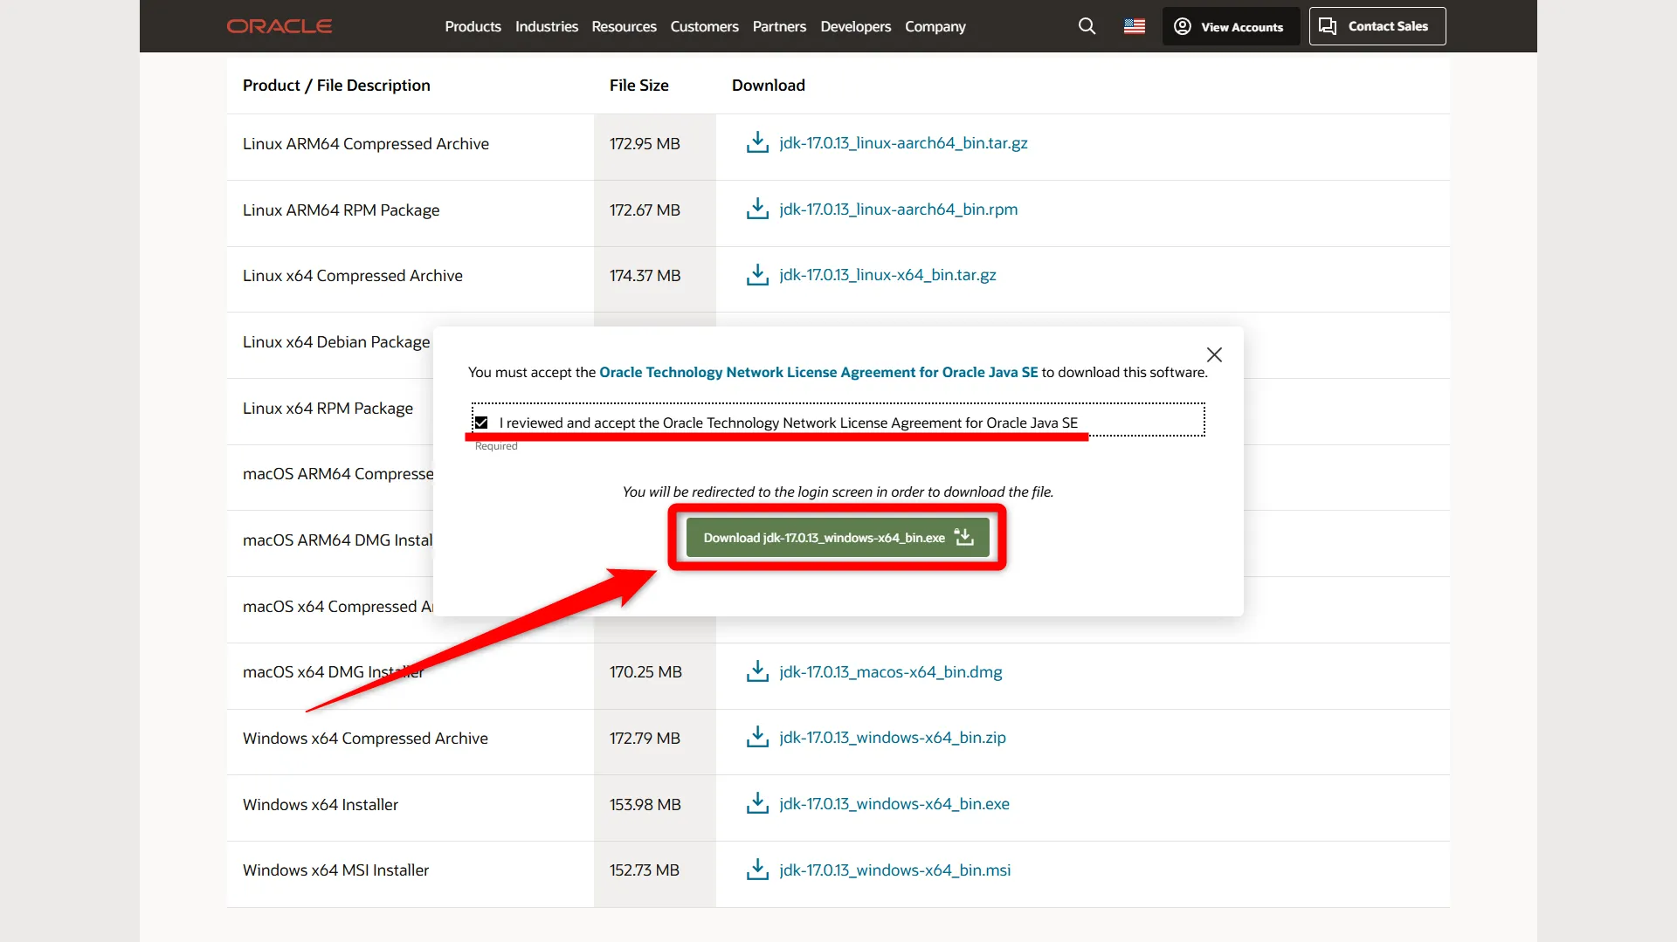Open the search magnifier icon

coord(1087,26)
